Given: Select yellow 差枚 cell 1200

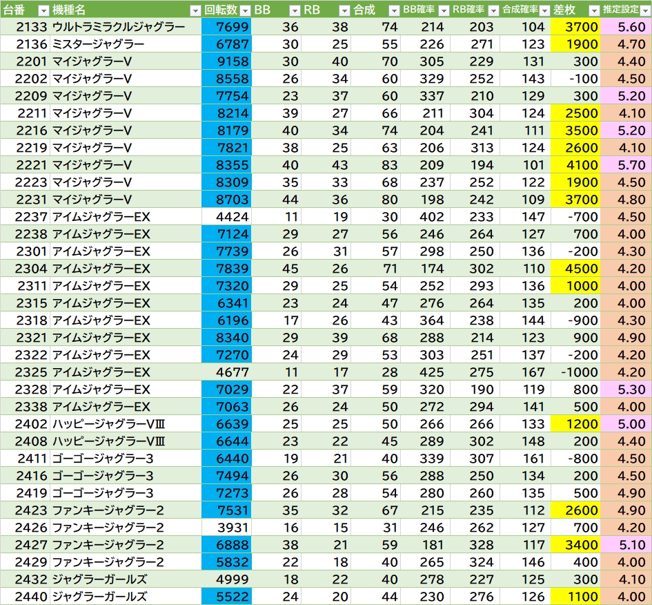Looking at the screenshot, I should coord(575,424).
